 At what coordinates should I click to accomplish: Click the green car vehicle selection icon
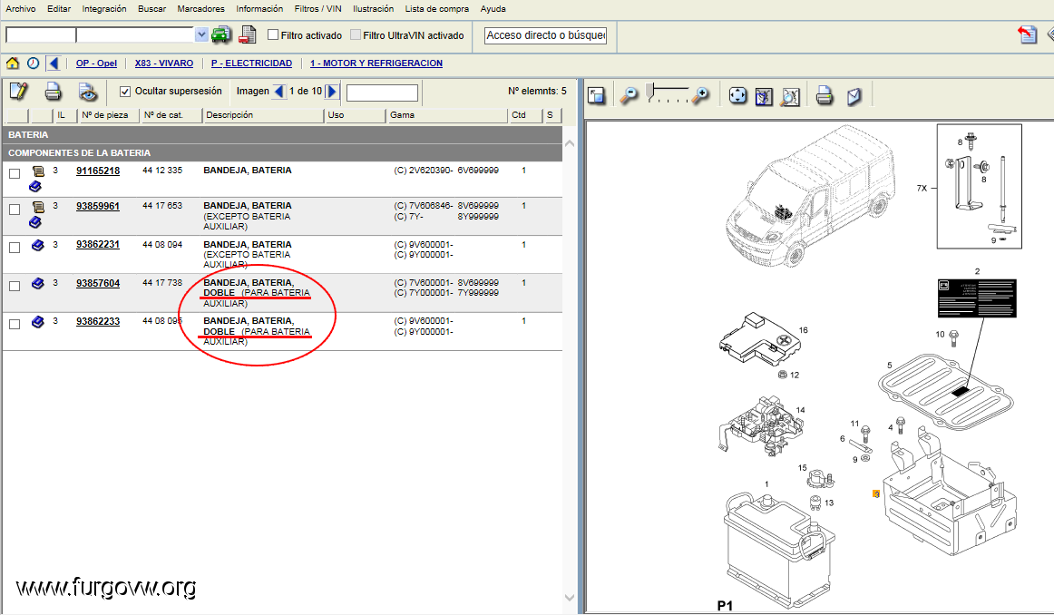221,35
